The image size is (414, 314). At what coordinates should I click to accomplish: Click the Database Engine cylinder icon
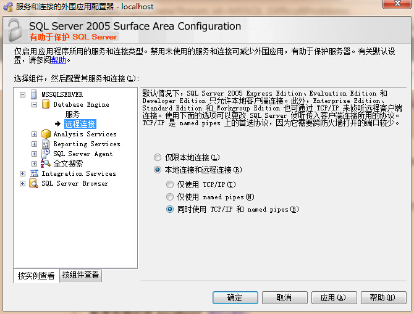tap(46, 104)
